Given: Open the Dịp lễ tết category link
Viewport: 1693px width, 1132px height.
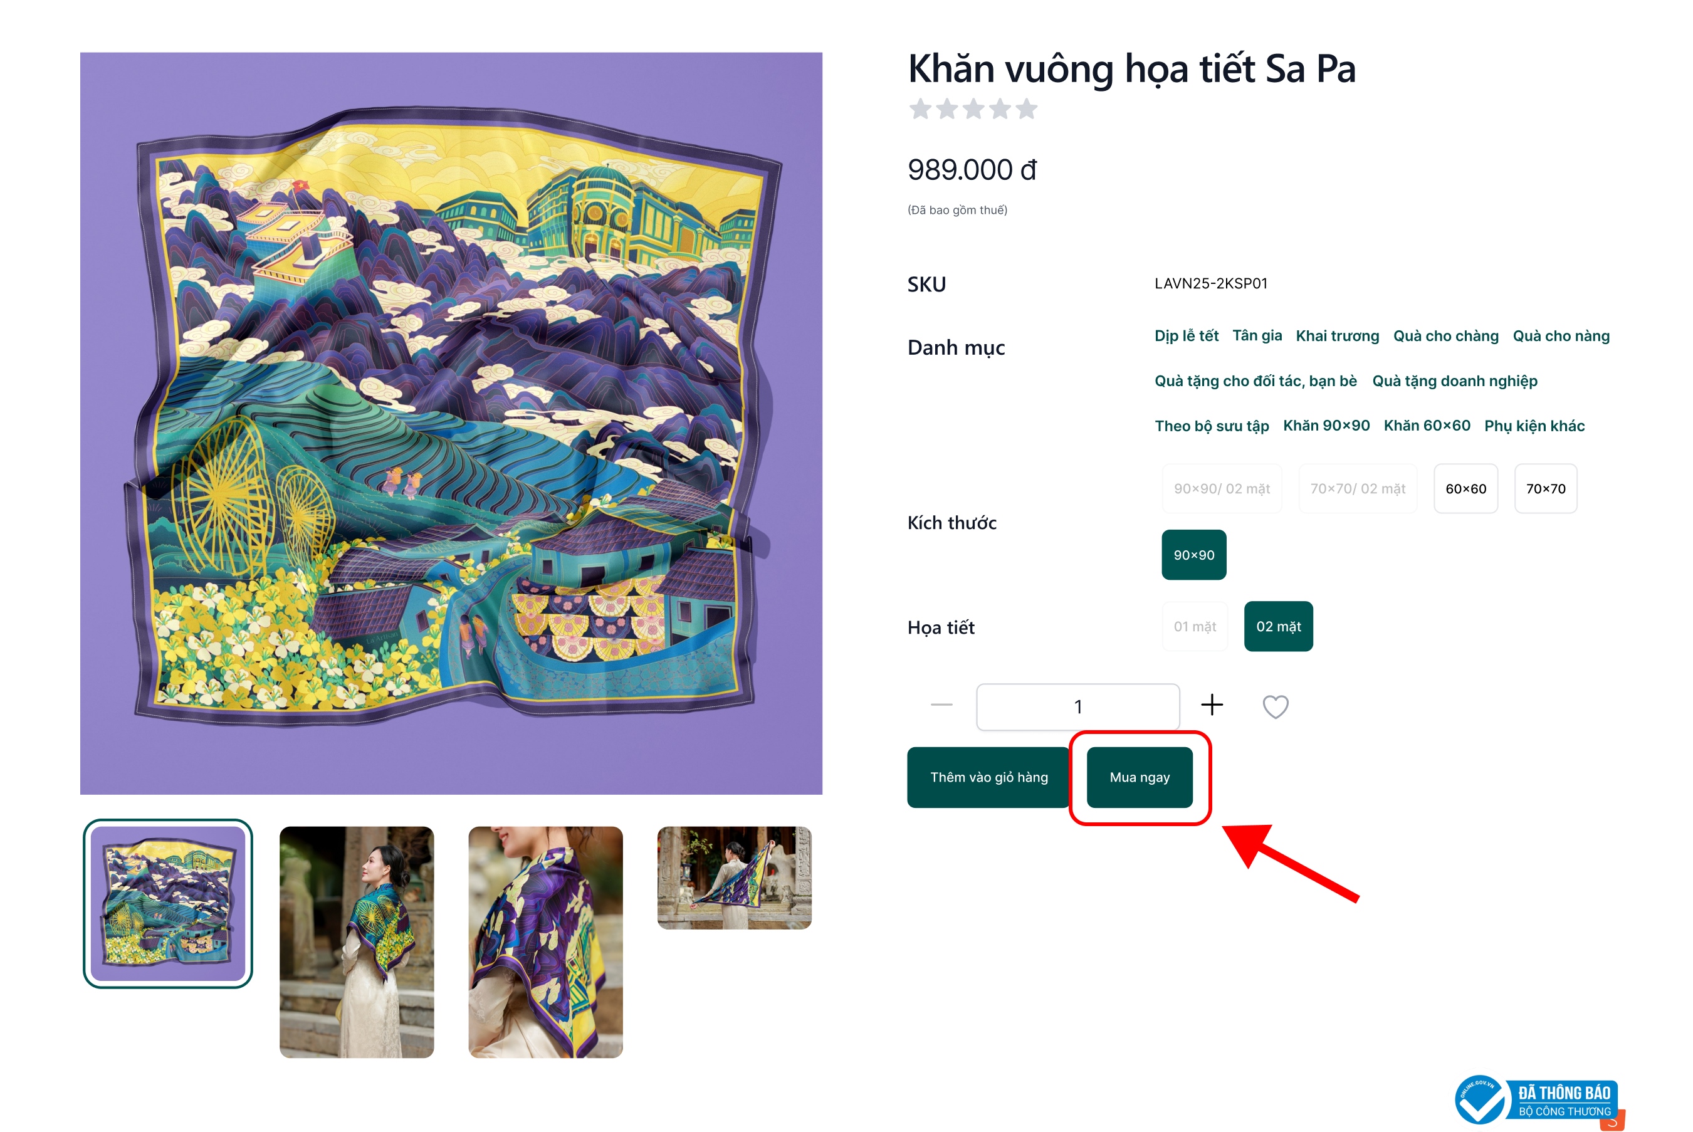Looking at the screenshot, I should click(1185, 336).
